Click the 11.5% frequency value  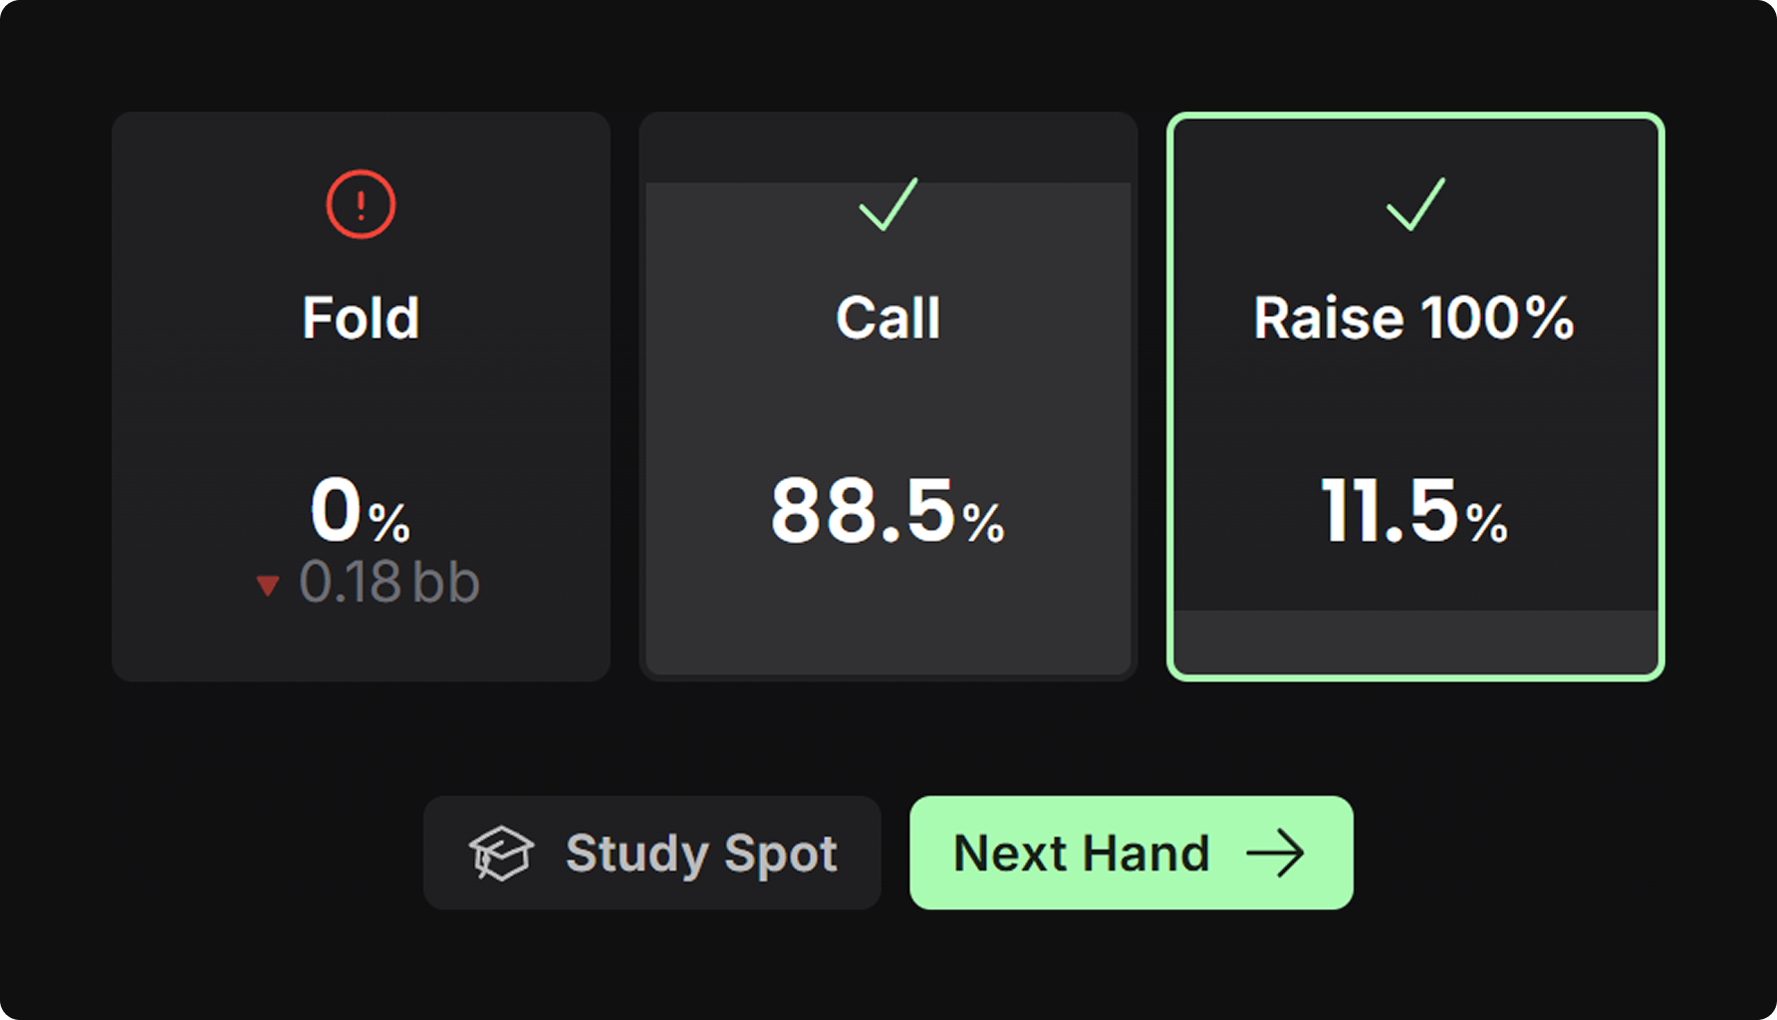tap(1414, 511)
